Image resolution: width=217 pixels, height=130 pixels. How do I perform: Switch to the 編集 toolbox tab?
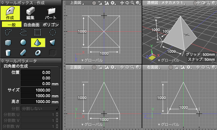point(30,13)
